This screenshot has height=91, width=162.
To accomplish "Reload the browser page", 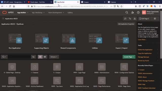I will [10, 6].
